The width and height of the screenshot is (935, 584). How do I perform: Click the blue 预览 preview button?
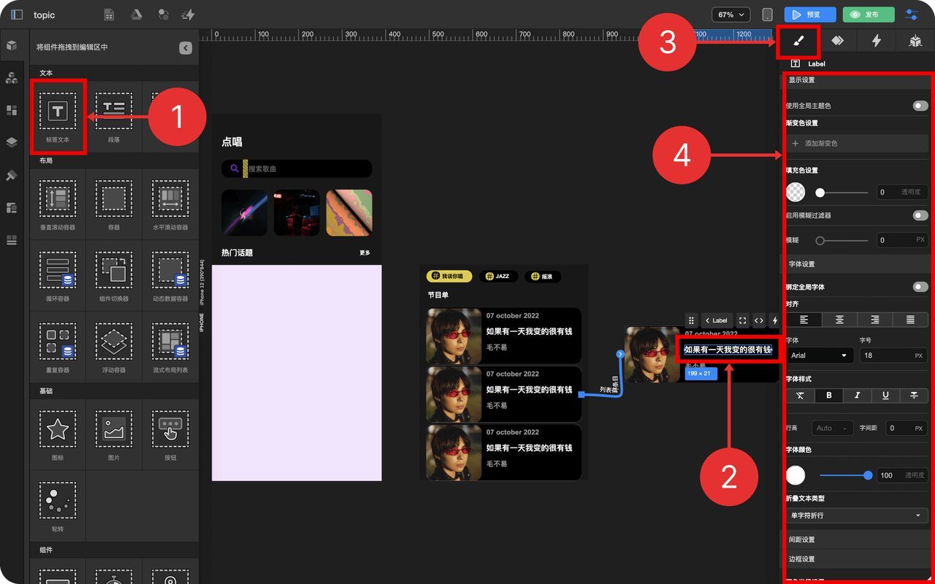coord(810,15)
